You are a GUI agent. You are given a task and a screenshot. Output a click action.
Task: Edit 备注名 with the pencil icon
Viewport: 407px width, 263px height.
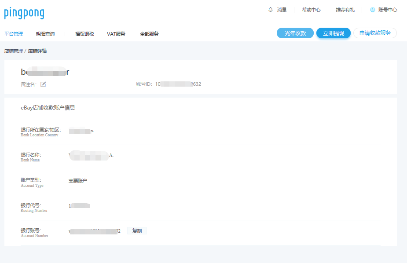[x=43, y=84]
